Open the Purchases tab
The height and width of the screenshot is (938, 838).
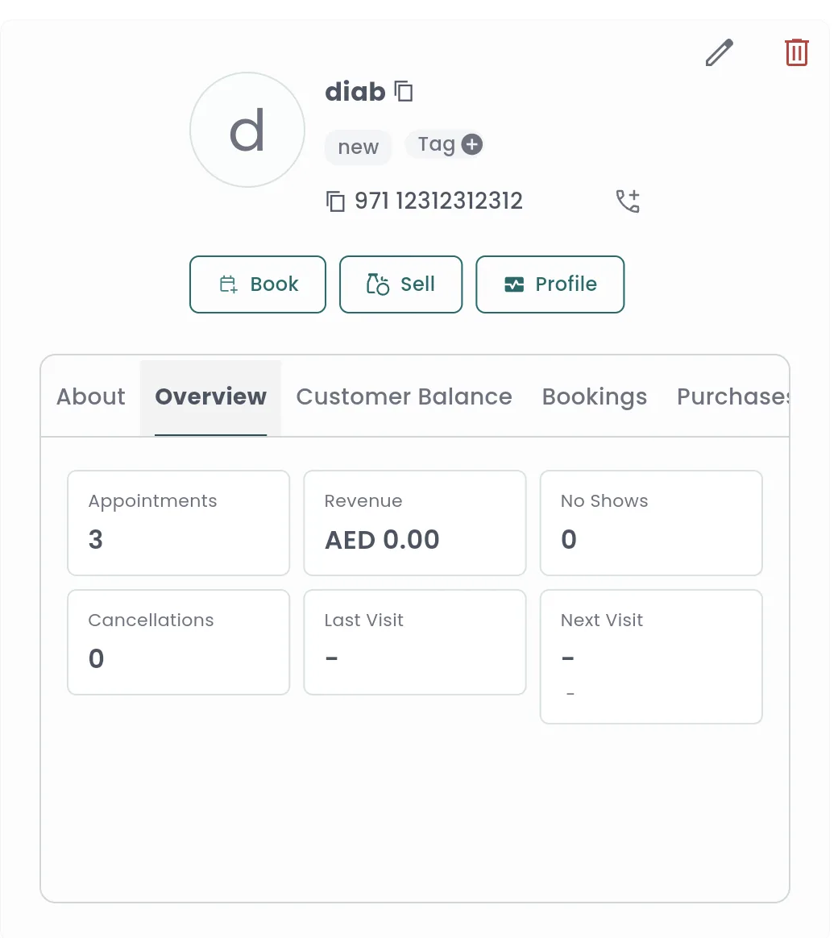(x=734, y=396)
